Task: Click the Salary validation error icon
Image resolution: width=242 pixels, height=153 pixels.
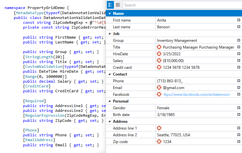Action: [159, 61]
